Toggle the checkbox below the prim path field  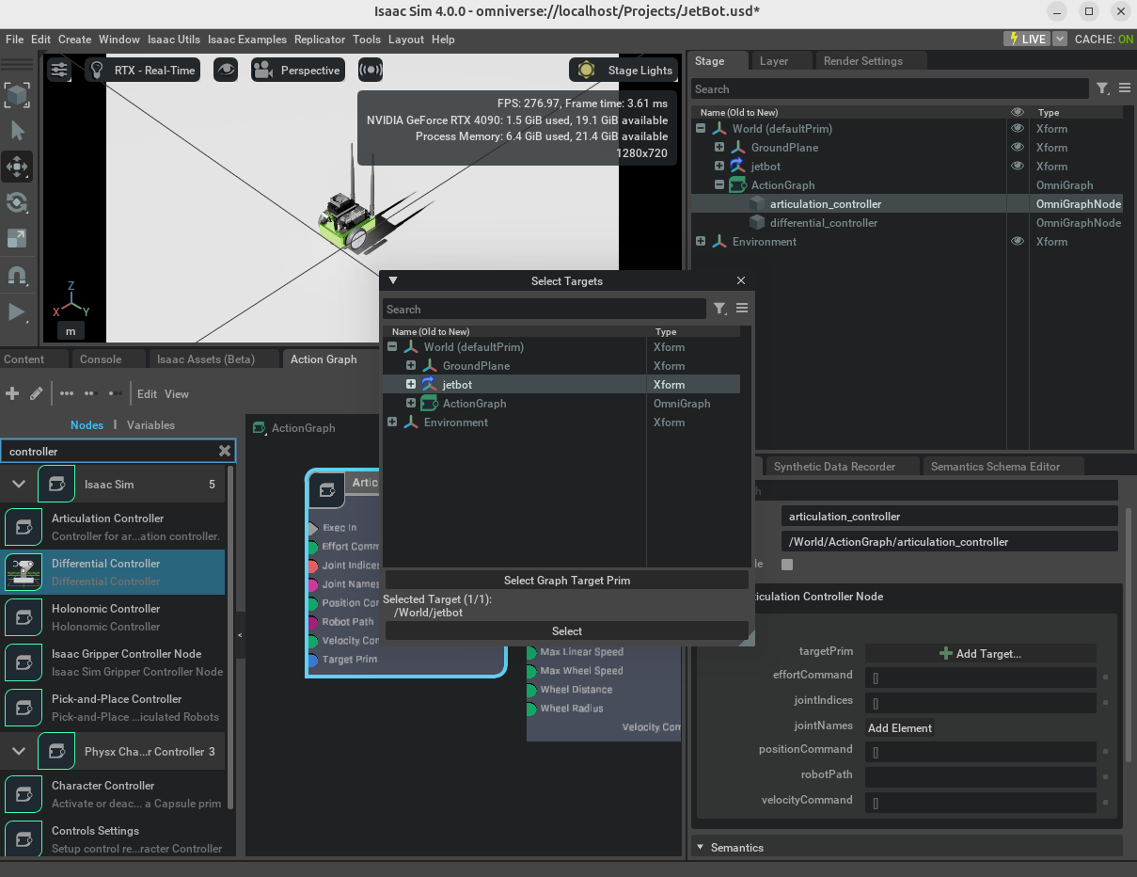pyautogui.click(x=787, y=565)
